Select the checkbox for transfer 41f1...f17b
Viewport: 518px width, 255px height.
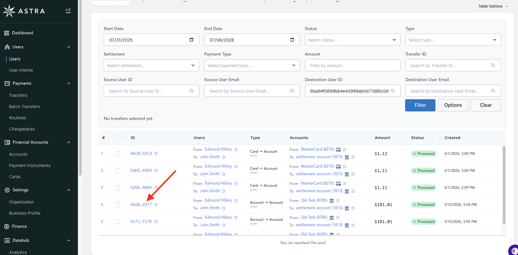118,222
